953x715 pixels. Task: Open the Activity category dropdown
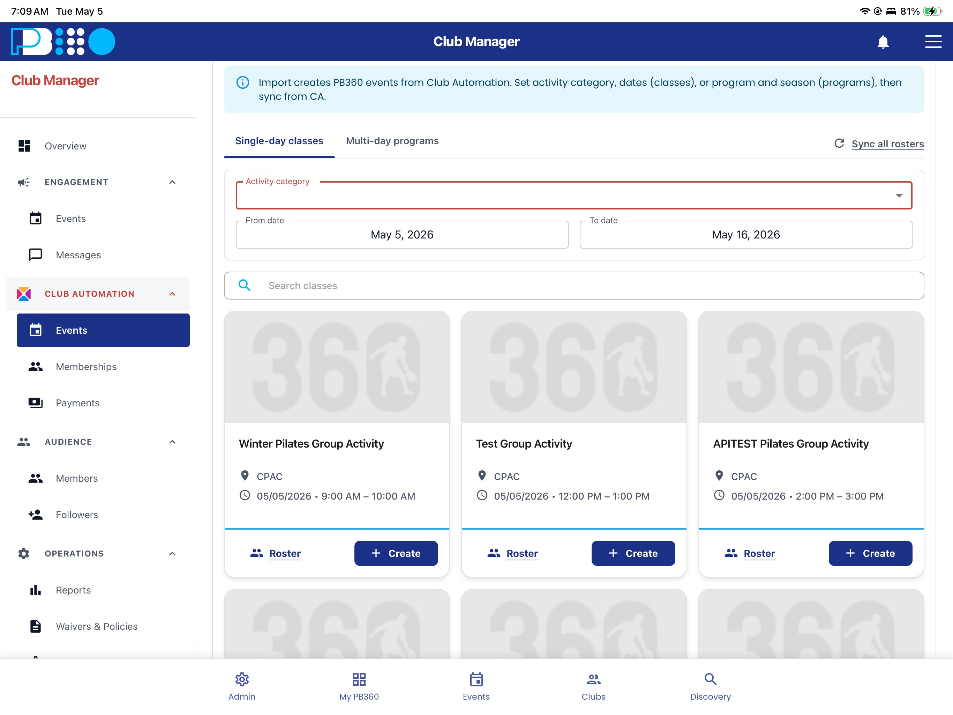pyautogui.click(x=574, y=196)
